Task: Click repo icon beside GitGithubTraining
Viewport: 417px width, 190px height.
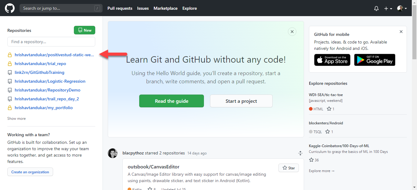Action: [9, 73]
